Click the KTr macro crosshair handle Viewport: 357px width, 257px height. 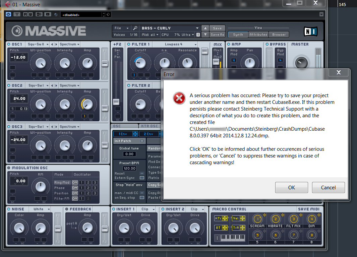[225, 218]
